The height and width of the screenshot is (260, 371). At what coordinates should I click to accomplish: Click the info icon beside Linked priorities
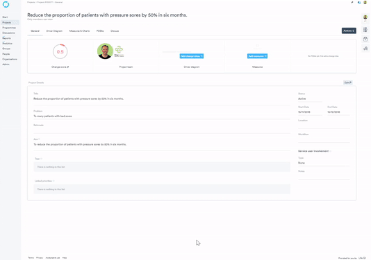click(53, 181)
